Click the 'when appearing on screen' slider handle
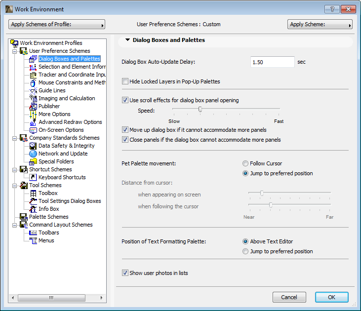361x311 pixels. click(x=262, y=193)
